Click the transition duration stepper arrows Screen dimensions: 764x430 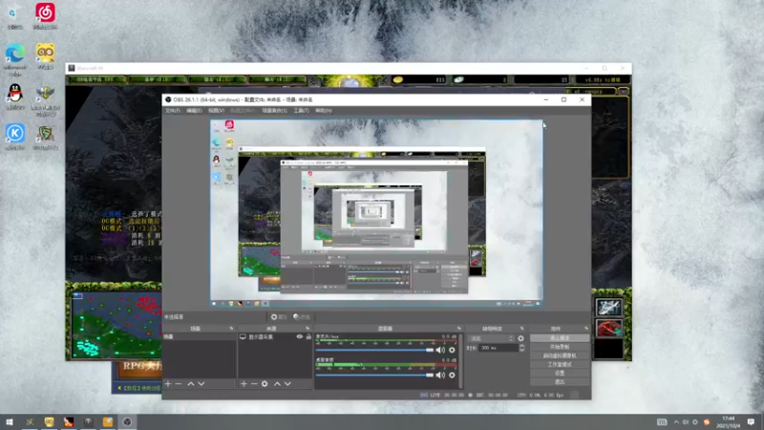pos(521,348)
